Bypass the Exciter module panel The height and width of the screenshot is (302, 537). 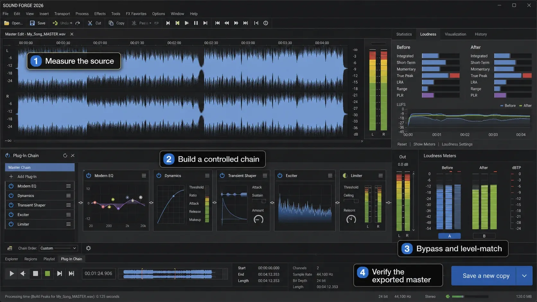tap(280, 176)
